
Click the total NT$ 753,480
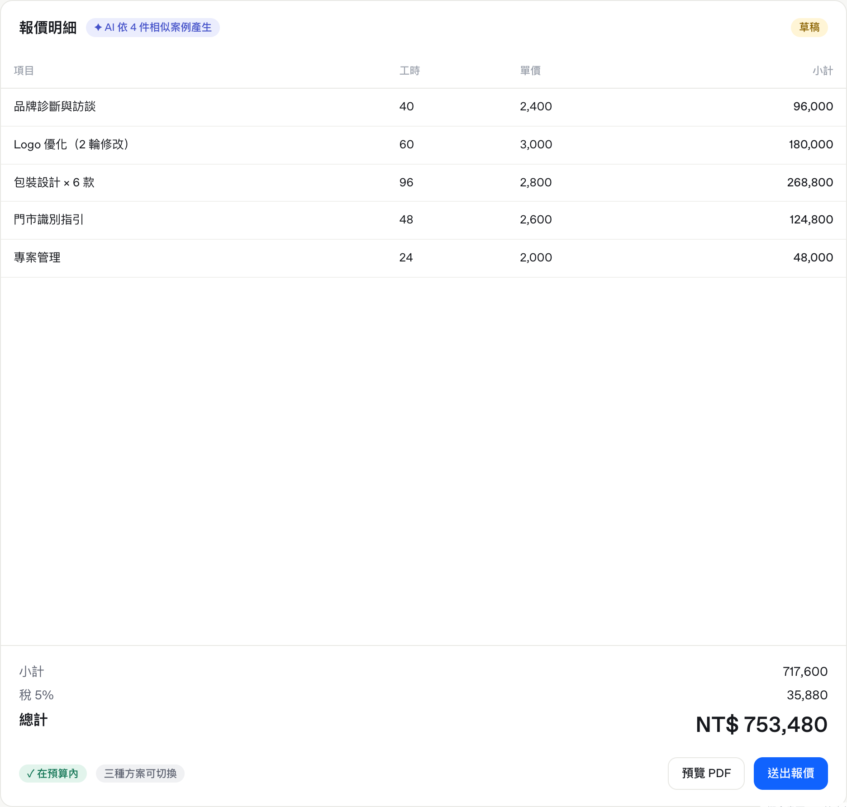tap(761, 724)
